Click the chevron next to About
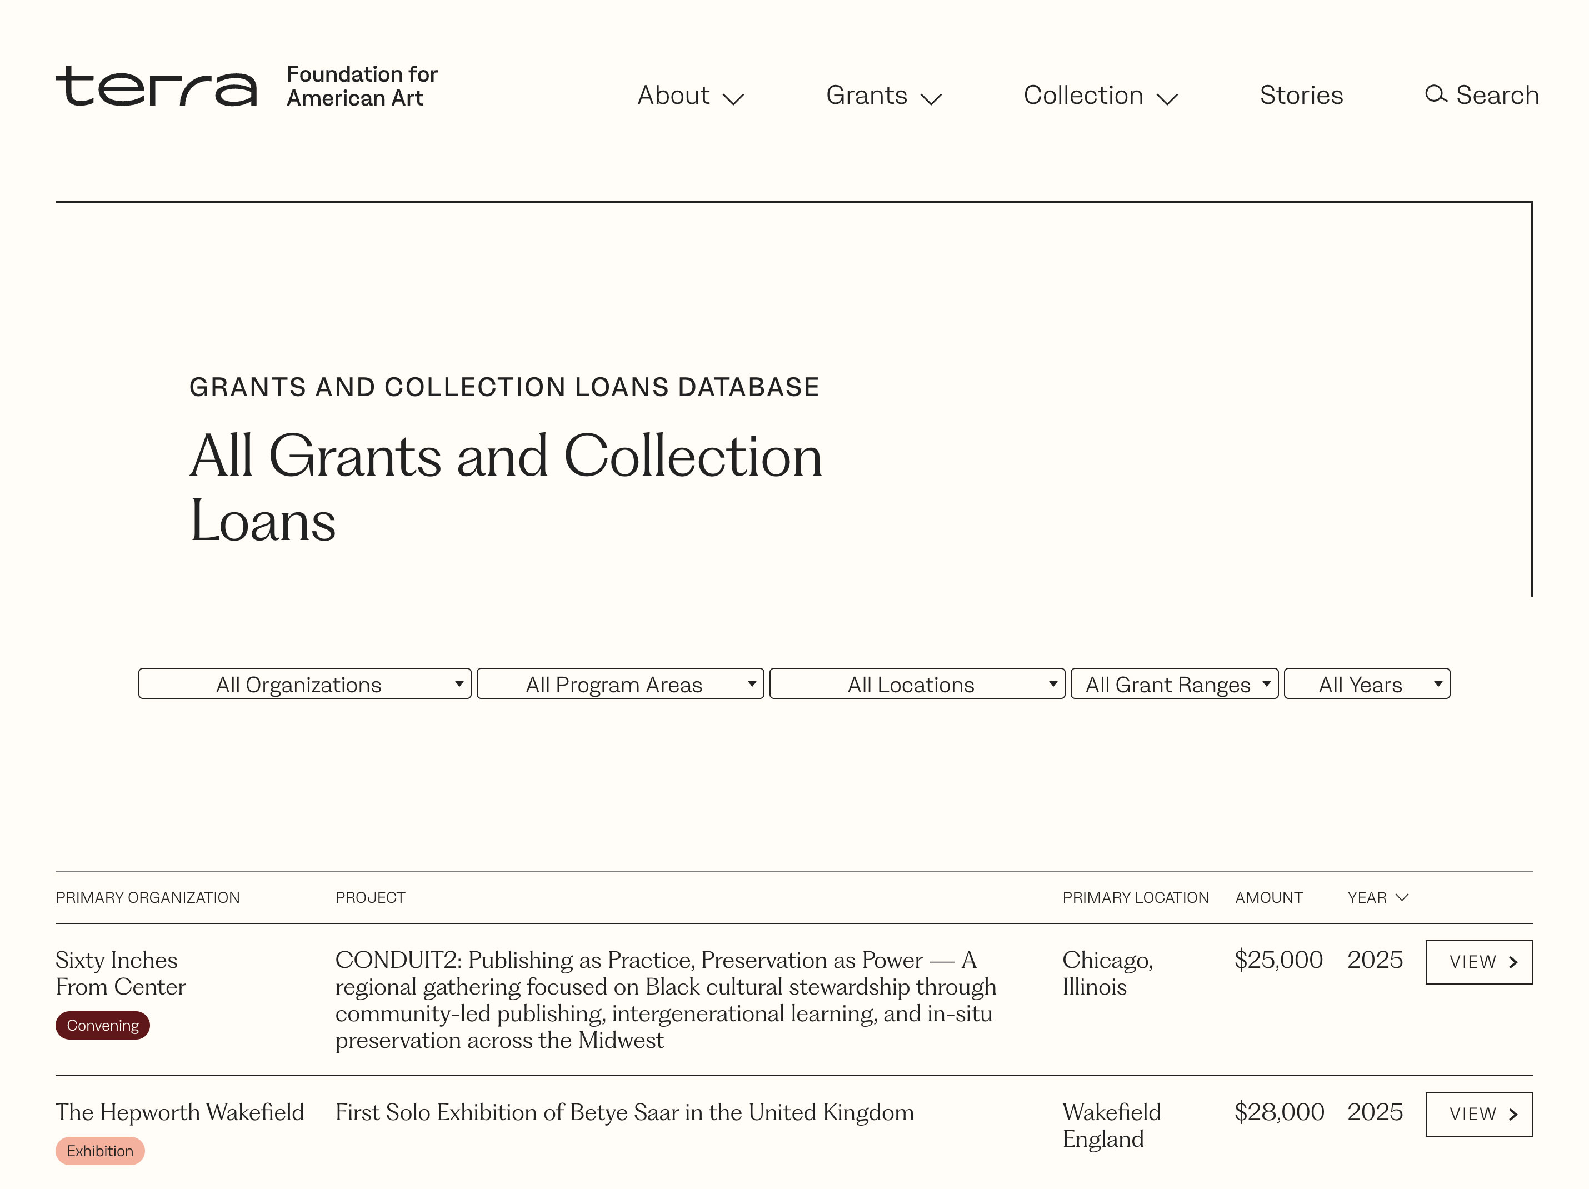1589x1189 pixels. click(733, 98)
